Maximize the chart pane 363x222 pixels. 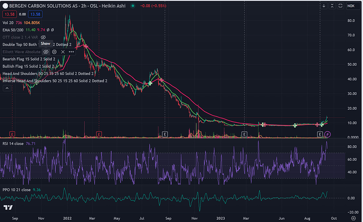pos(340,6)
